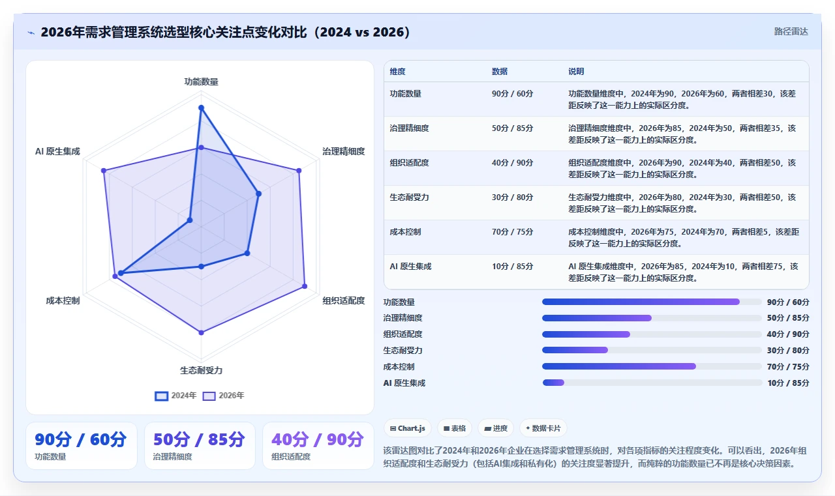Click the 2026年 AI 原生集成 radar data point
Viewport: 835px width, 496px height.
(104, 171)
